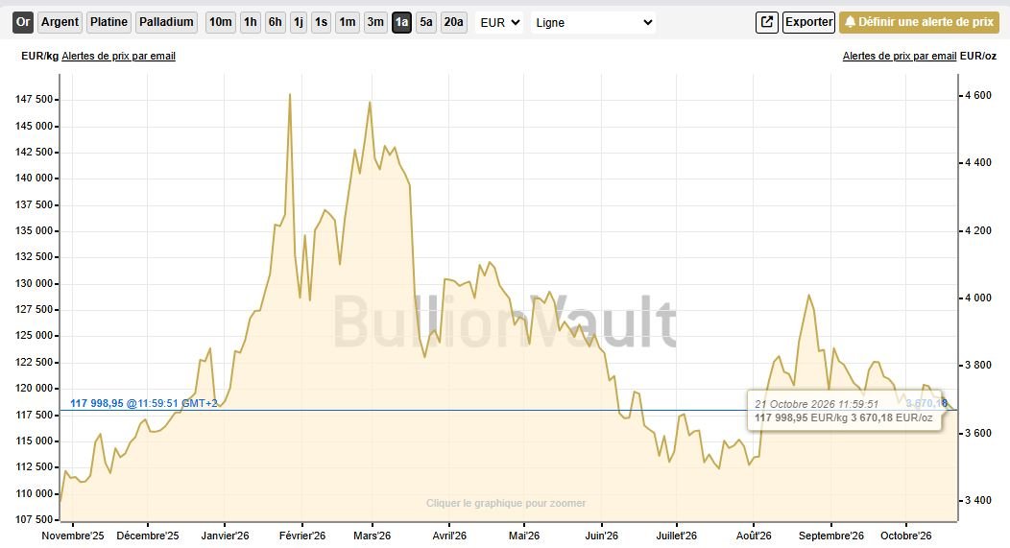This screenshot has height=548, width=1010.
Task: Open the EUR currency dropdown
Action: (499, 22)
